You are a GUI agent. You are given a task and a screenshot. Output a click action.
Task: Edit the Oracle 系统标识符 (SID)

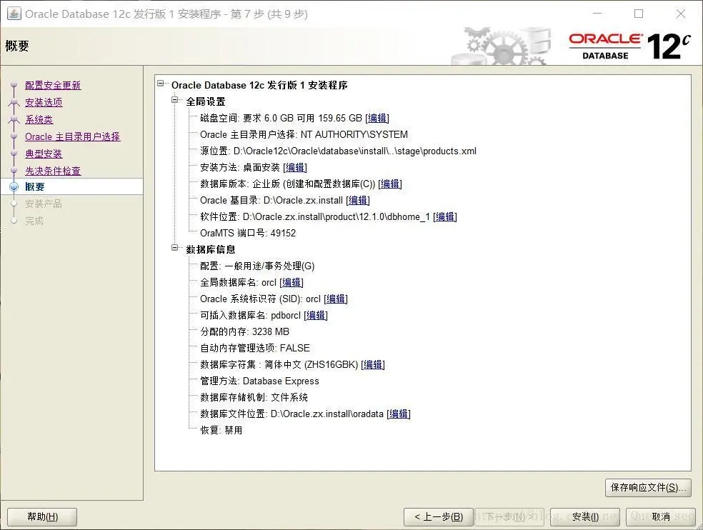tap(336, 299)
